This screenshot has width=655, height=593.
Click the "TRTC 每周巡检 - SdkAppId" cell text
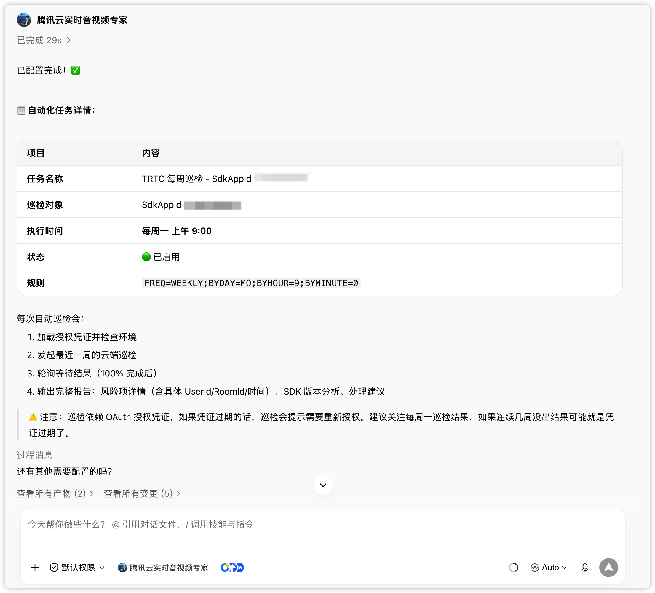[196, 179]
